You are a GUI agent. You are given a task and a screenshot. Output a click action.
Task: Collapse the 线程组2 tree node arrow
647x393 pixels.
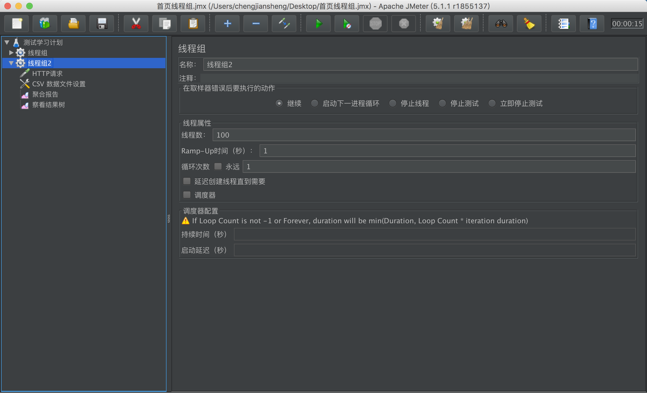point(11,63)
